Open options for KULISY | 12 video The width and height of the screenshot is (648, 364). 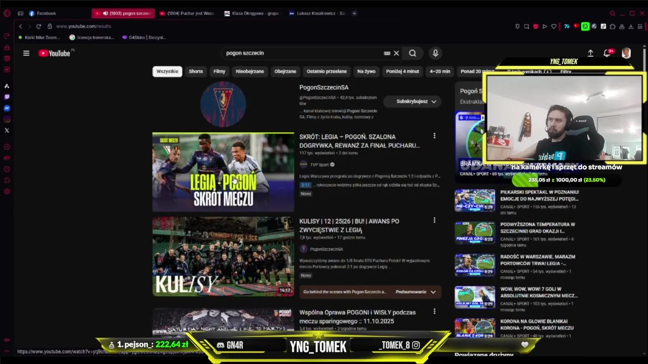[x=434, y=220]
